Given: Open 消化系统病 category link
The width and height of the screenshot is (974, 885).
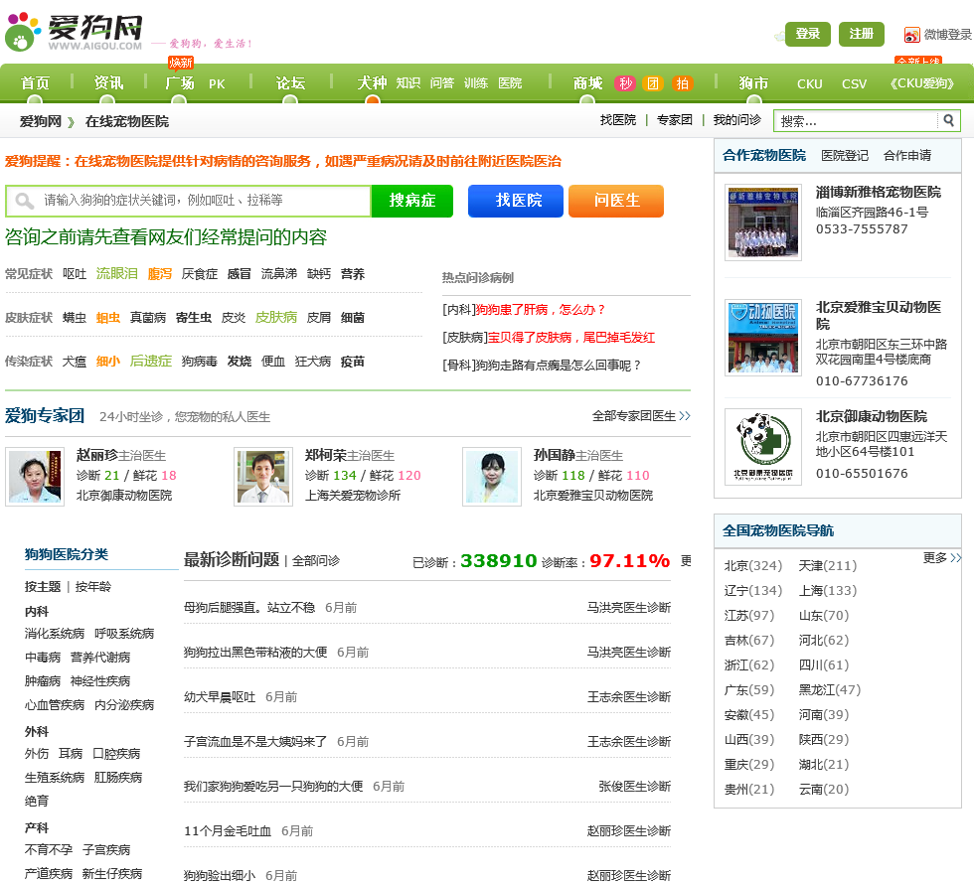Looking at the screenshot, I should click(x=55, y=634).
